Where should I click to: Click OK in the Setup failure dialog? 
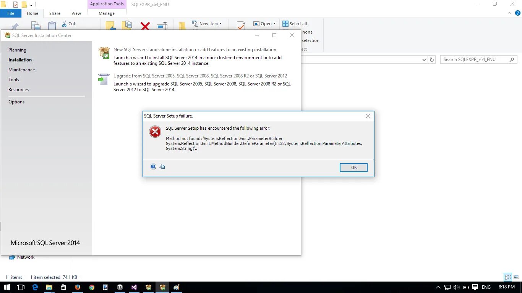pos(353,167)
